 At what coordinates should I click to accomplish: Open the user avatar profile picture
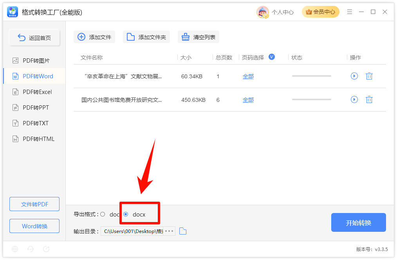262,12
